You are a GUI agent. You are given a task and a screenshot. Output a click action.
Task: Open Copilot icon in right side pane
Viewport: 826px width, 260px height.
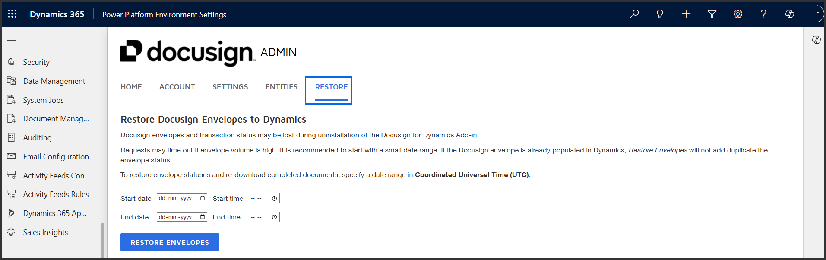816,40
